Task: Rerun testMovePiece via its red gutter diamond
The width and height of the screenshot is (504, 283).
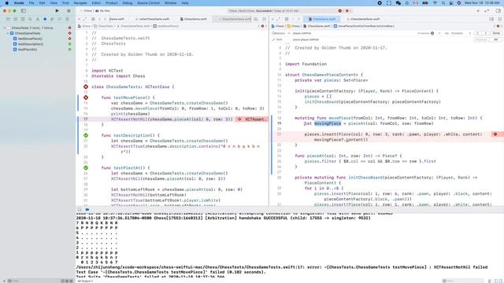Action: click(x=86, y=97)
